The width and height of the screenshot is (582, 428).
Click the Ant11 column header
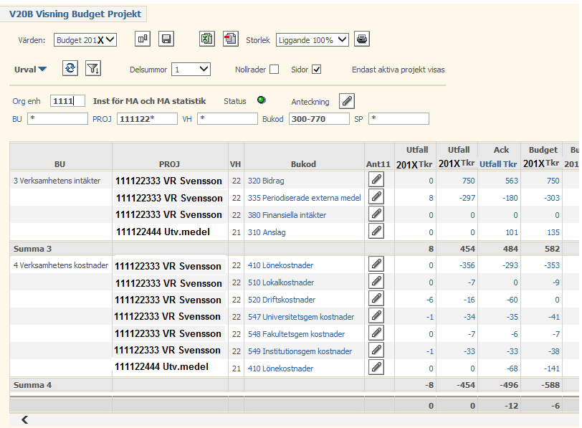378,164
